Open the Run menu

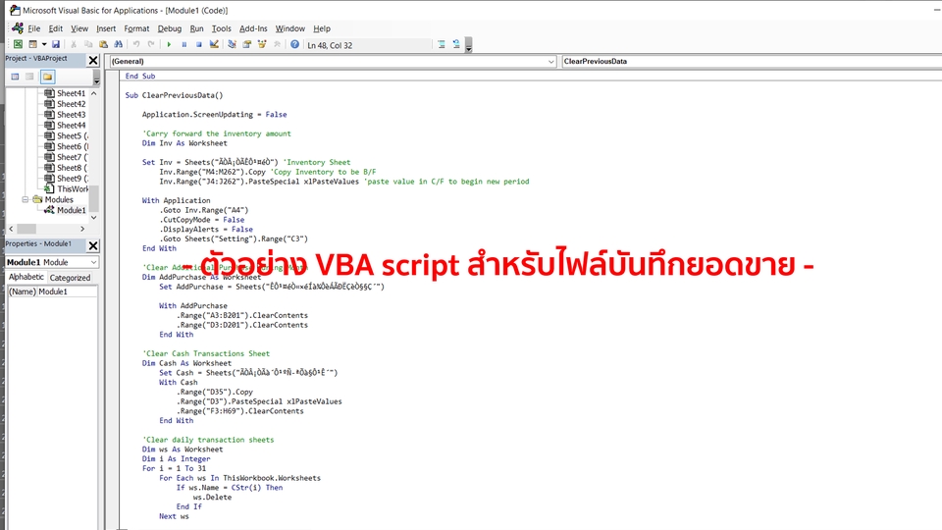click(x=196, y=28)
